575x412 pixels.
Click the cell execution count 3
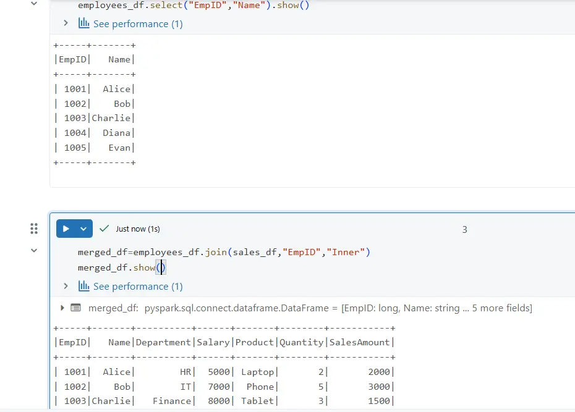(464, 229)
